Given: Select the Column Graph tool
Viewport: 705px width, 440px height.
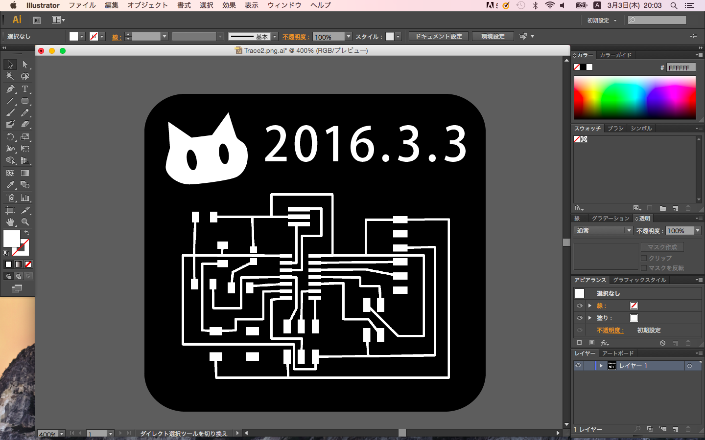Looking at the screenshot, I should (25, 198).
